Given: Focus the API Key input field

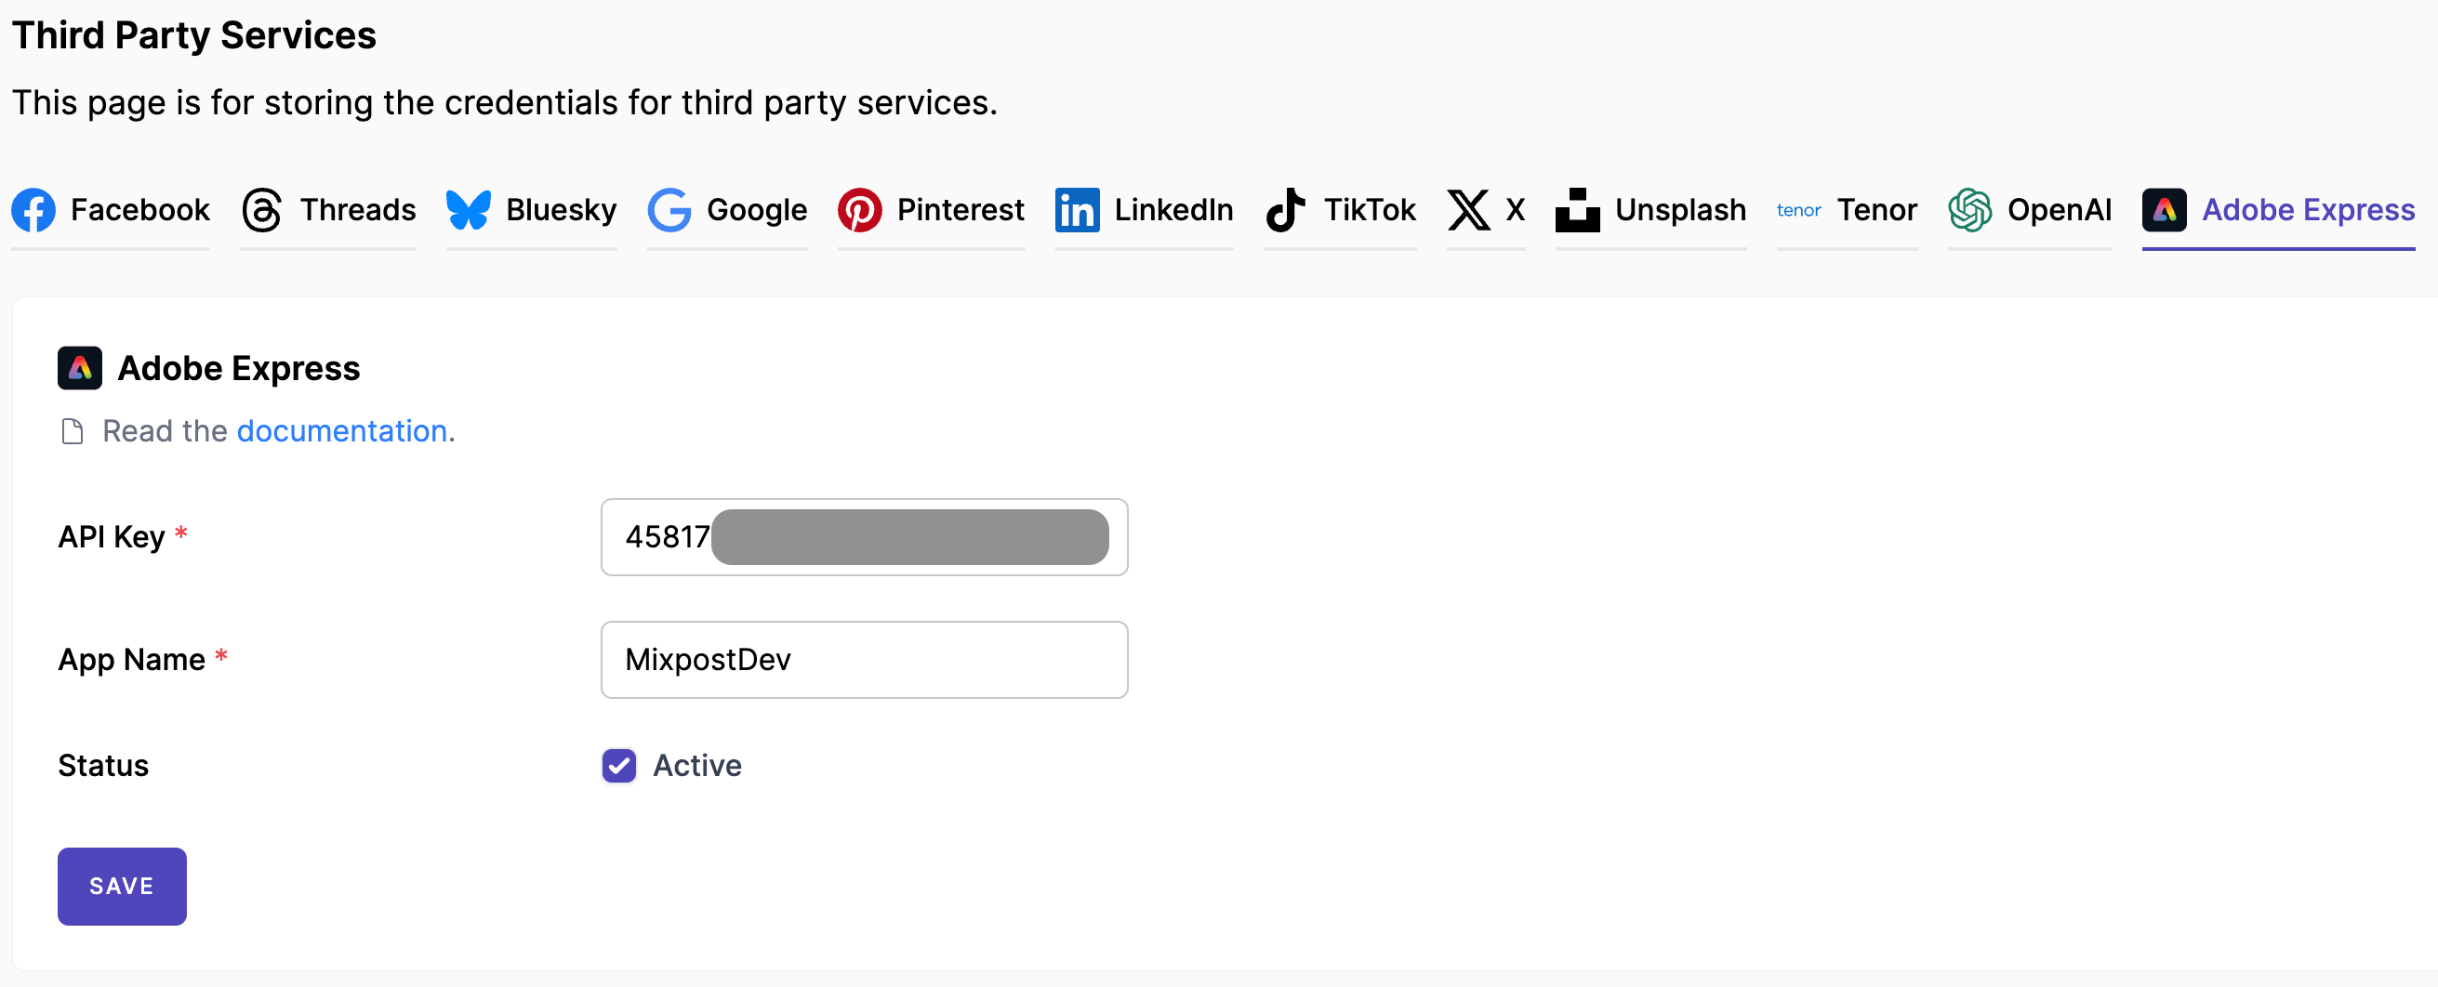Looking at the screenshot, I should (864, 536).
